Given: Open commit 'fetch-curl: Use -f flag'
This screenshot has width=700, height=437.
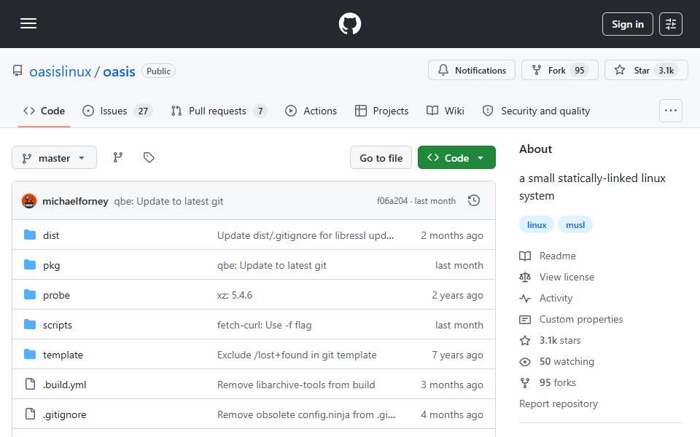Looking at the screenshot, I should click(264, 325).
